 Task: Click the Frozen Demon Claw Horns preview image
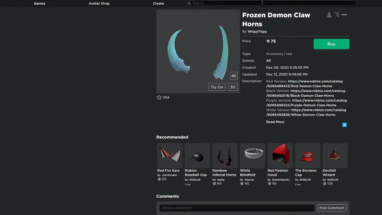198,51
